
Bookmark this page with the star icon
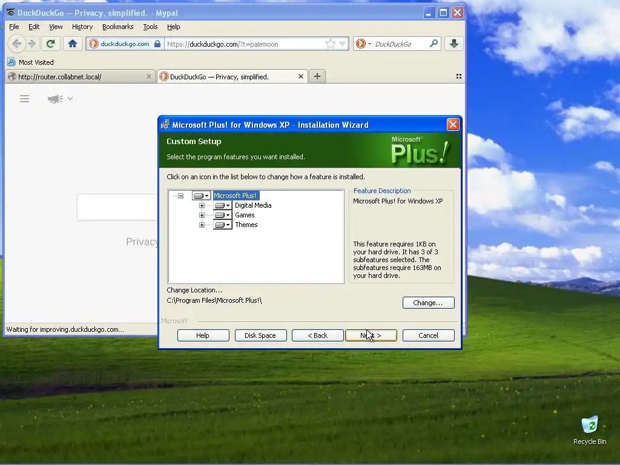tap(330, 44)
